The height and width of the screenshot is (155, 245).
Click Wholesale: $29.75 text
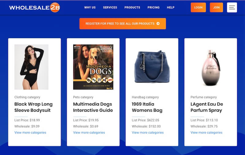coord(204,126)
